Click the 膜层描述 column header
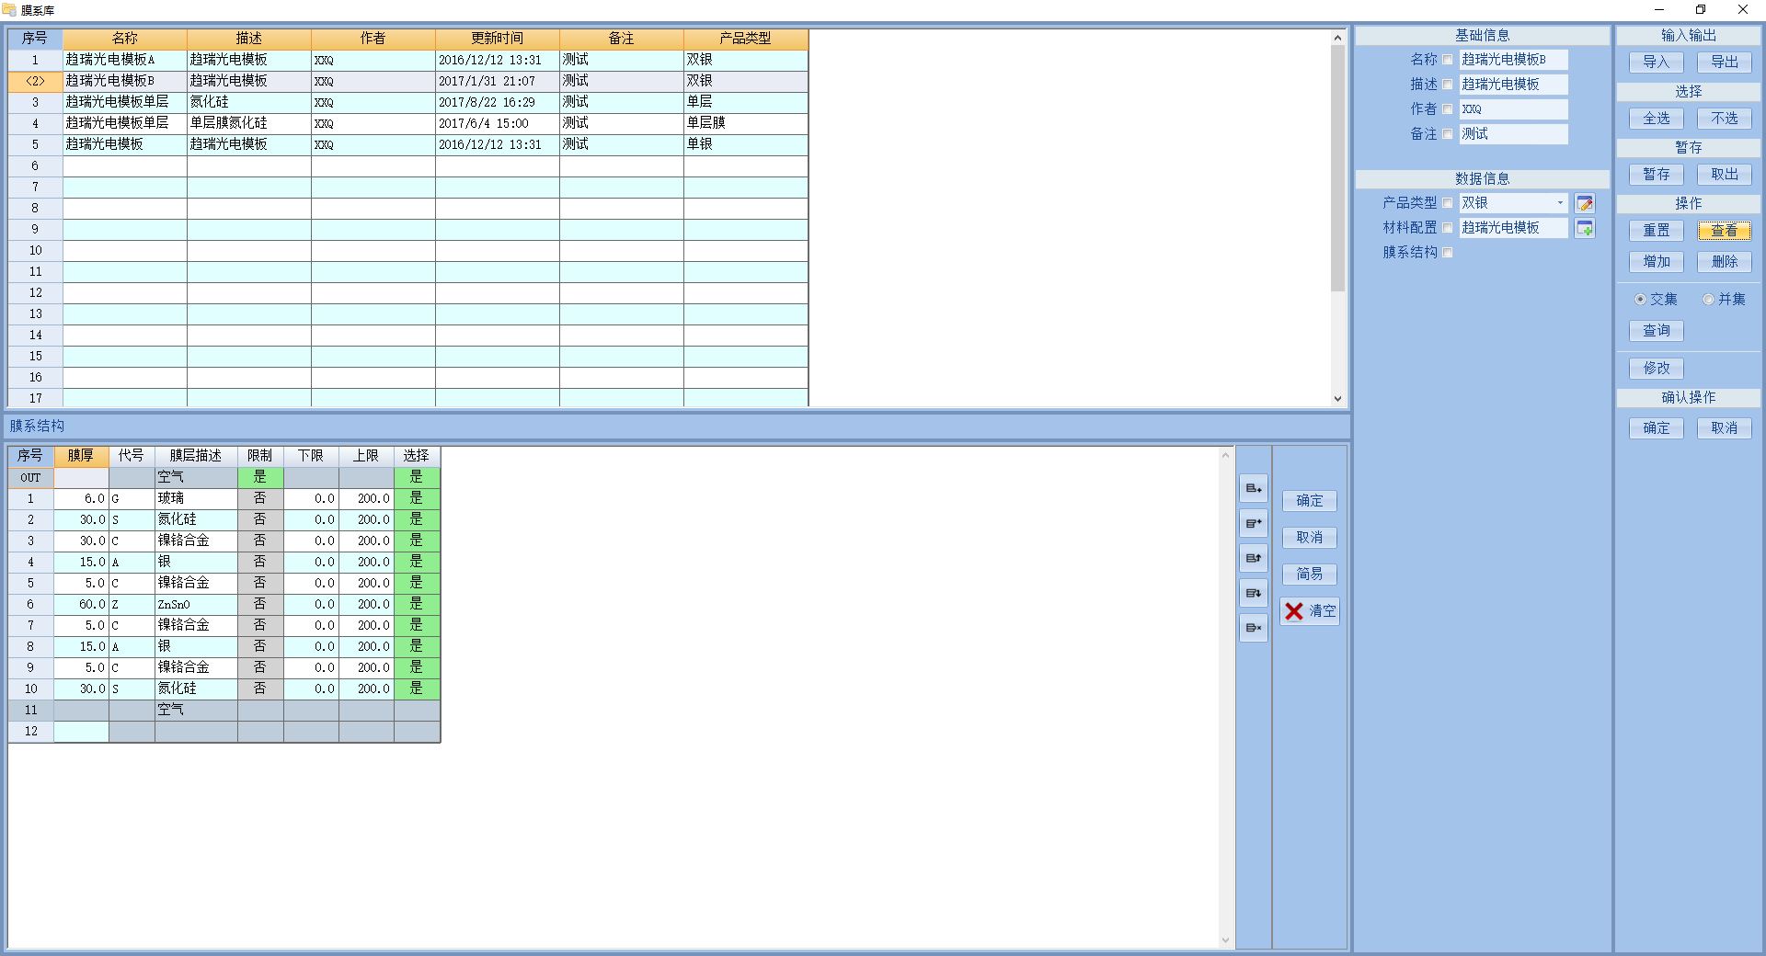1766x956 pixels. point(196,456)
